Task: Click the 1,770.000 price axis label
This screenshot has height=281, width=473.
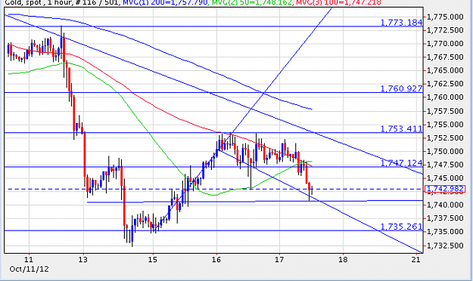Action: click(446, 44)
